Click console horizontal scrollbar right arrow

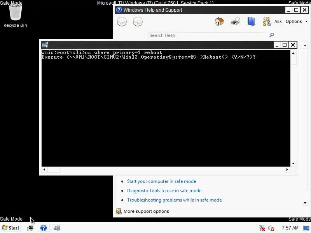click(287, 169)
